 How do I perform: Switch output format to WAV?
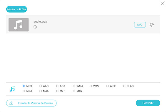point(91,86)
